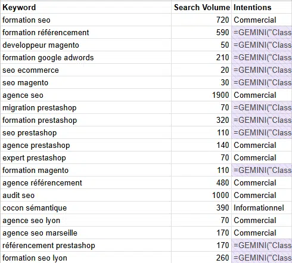Select the volume cell for référencement prestashop

point(201,245)
